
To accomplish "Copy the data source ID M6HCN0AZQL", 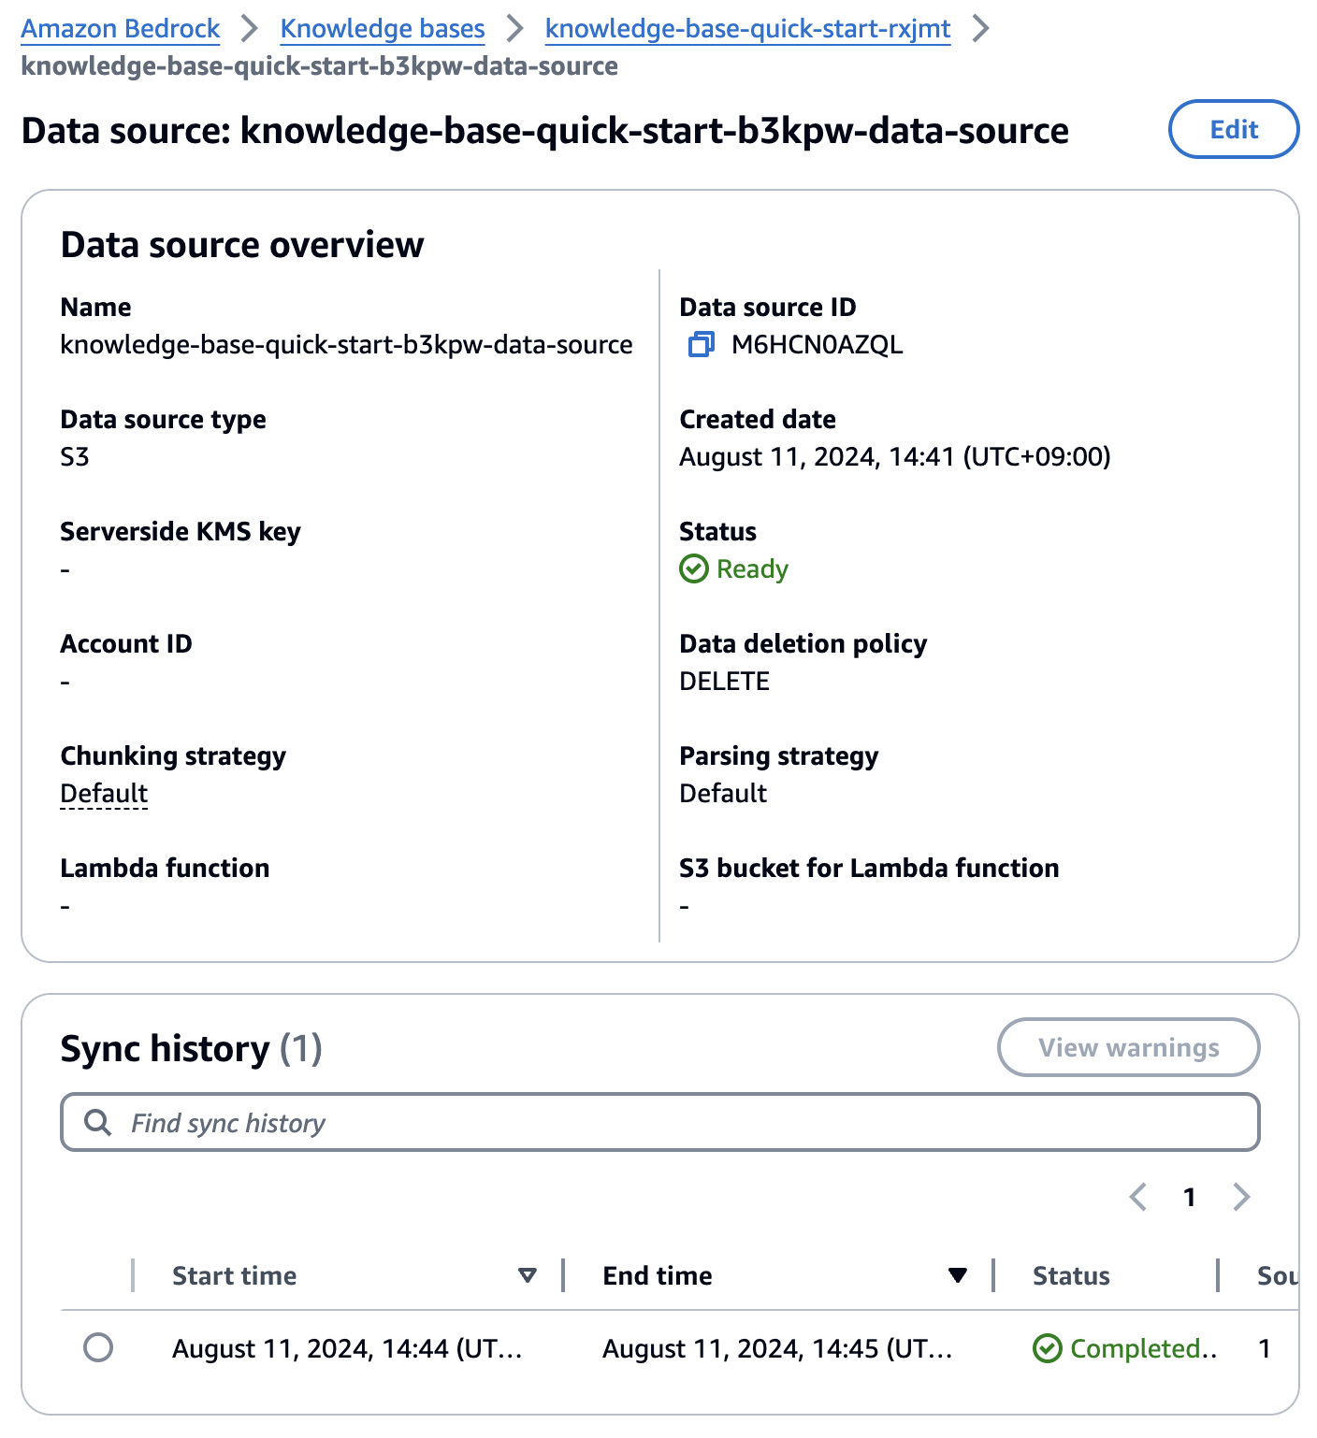I will point(701,345).
